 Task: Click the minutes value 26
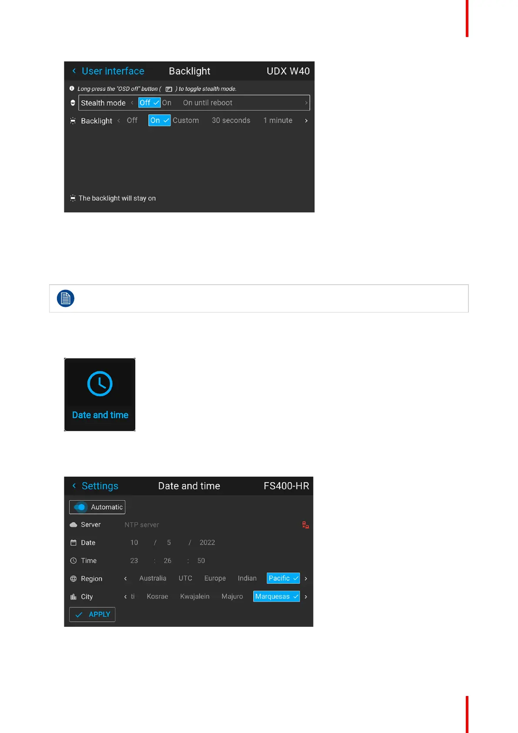tap(167, 561)
